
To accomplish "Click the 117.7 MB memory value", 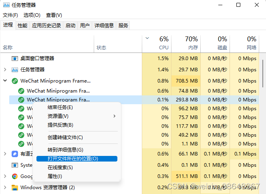I will 187,126.
